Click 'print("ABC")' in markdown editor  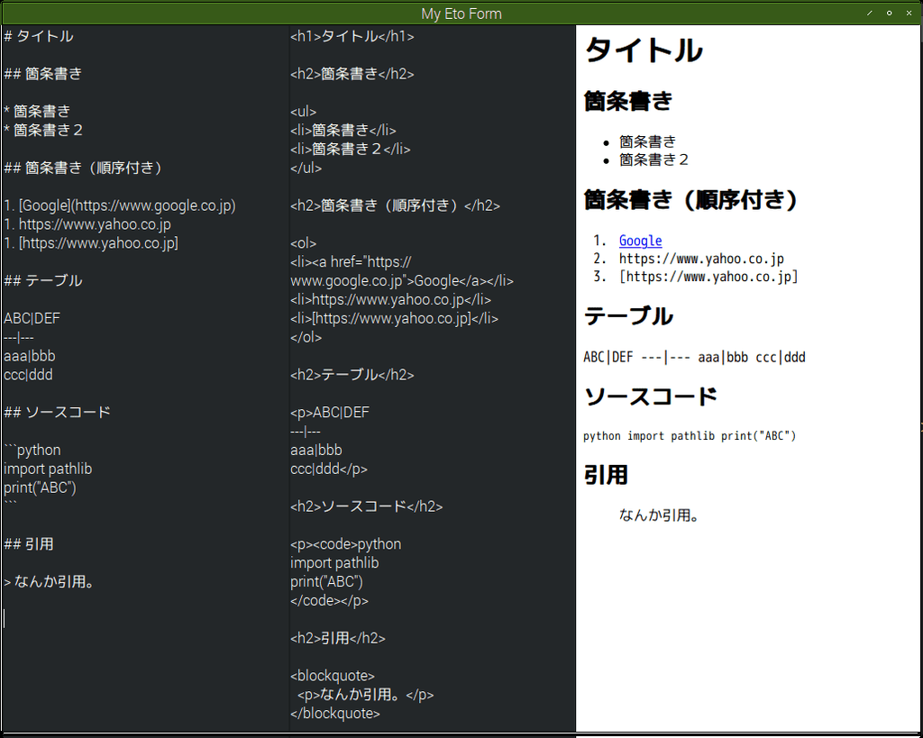point(40,488)
